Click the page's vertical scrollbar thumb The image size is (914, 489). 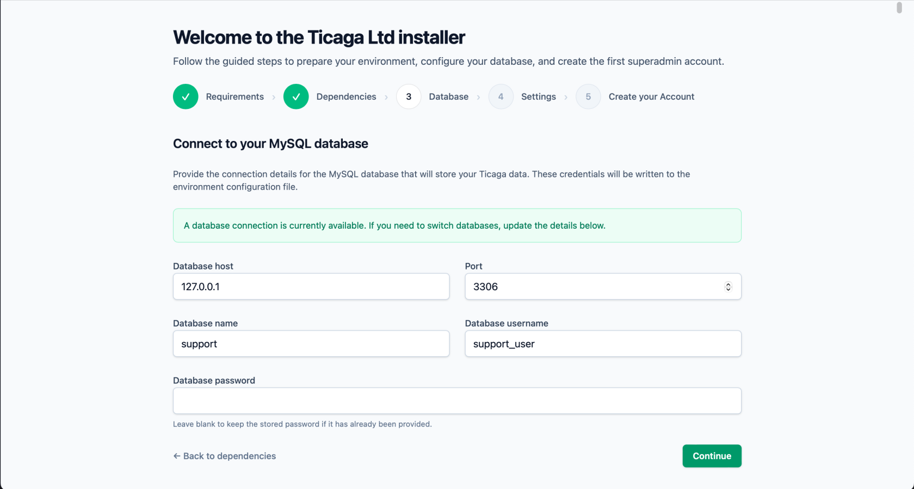coord(899,8)
